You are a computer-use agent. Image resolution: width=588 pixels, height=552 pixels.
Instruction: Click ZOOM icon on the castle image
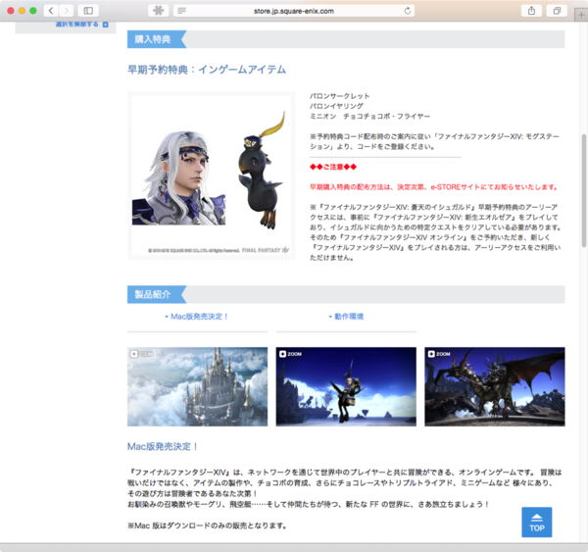142,354
